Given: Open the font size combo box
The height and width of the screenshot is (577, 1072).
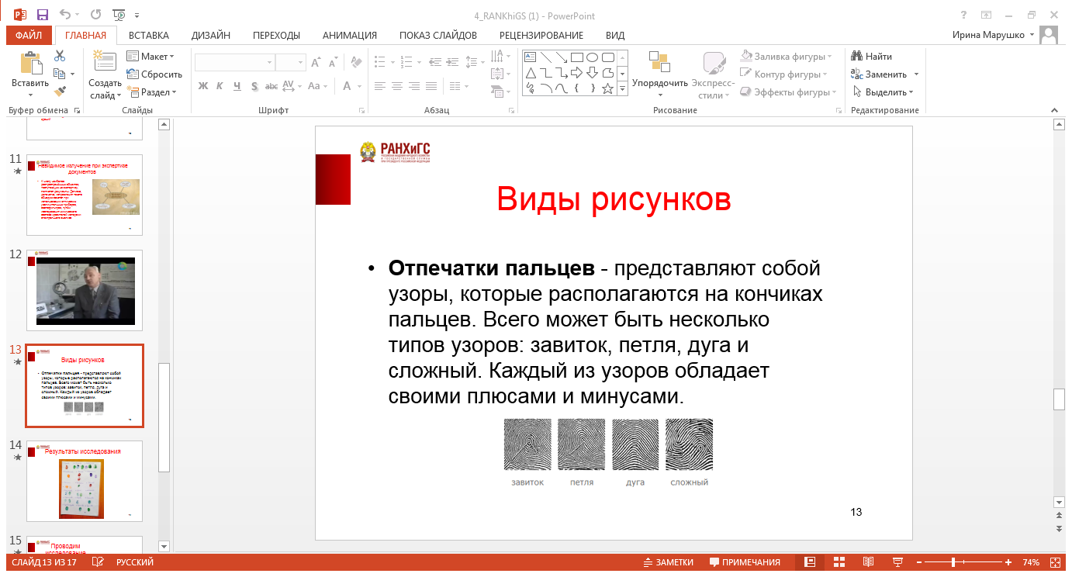Looking at the screenshot, I should click(291, 62).
